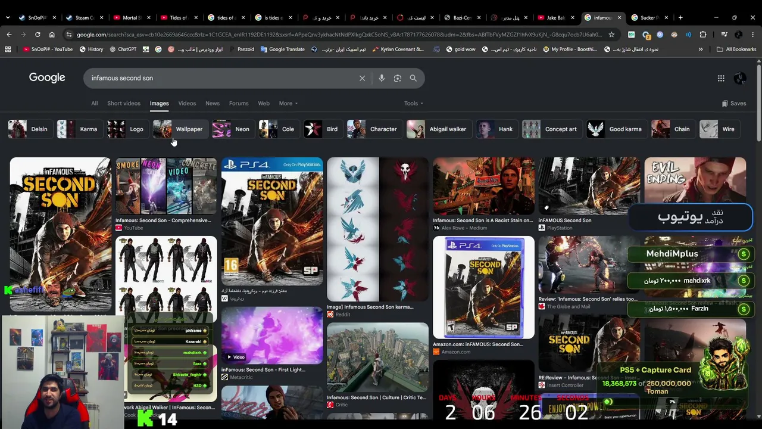762x429 pixels.
Task: Switch to the Forums results tab
Action: (239, 104)
